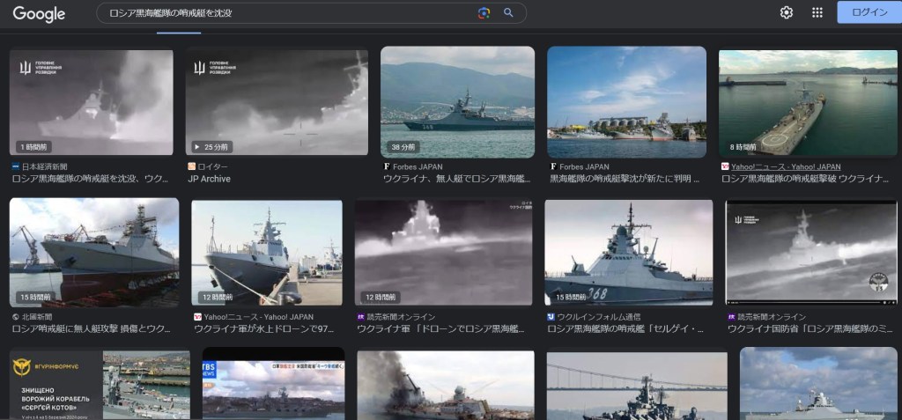Open the 読売新聞オンライン night-vision ship thumbnail
Viewport: 902px width, 420px height.
[x=445, y=254]
